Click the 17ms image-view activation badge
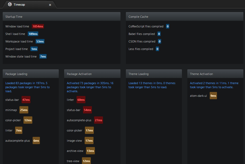The image size is (245, 164). tap(89, 141)
